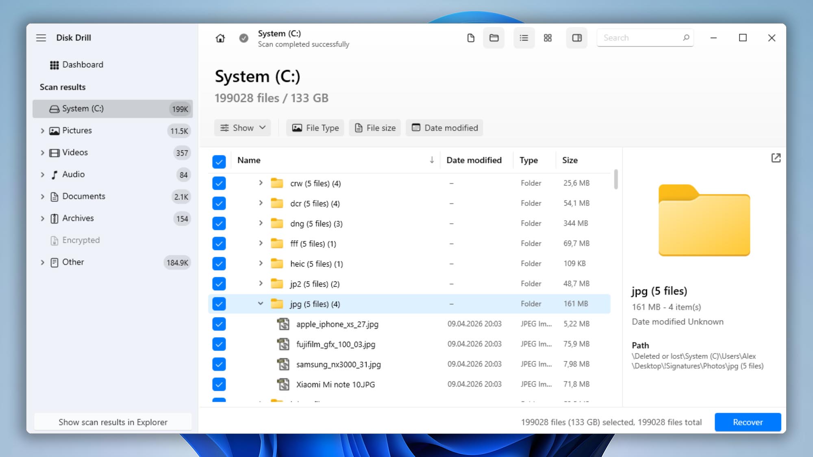Expand the dng (5 files) folder
The height and width of the screenshot is (457, 813).
click(261, 223)
